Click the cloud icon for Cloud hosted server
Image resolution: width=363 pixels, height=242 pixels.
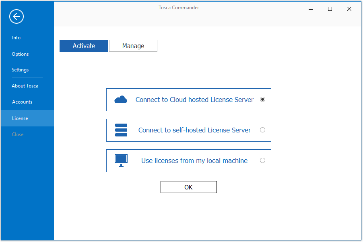click(x=121, y=100)
